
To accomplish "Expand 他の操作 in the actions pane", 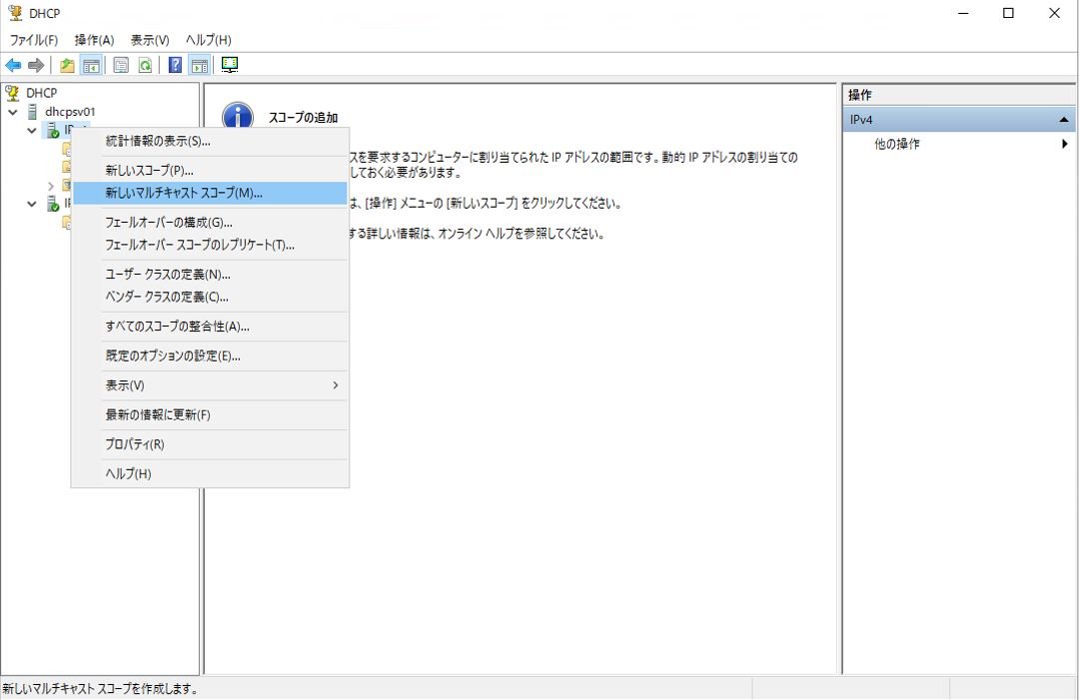I will 1064,144.
